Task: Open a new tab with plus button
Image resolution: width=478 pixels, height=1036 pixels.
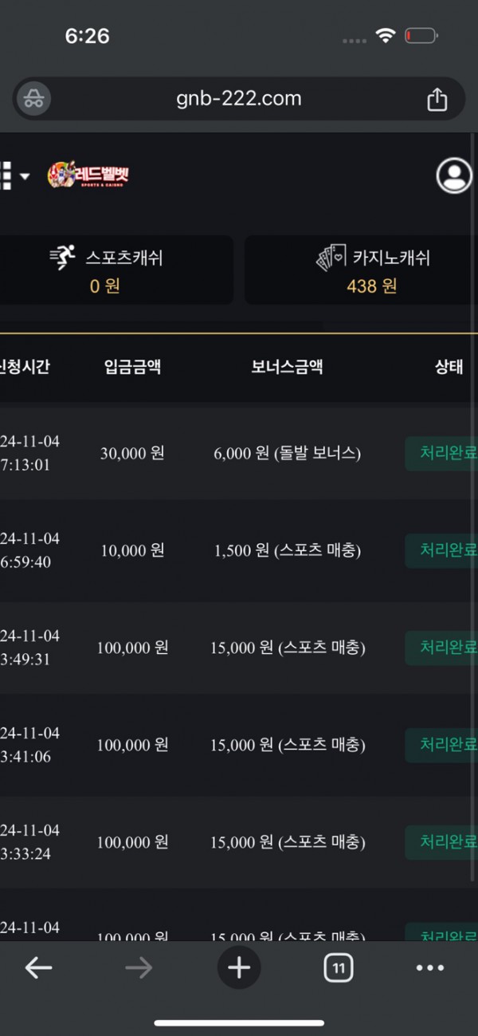Action: tap(239, 968)
